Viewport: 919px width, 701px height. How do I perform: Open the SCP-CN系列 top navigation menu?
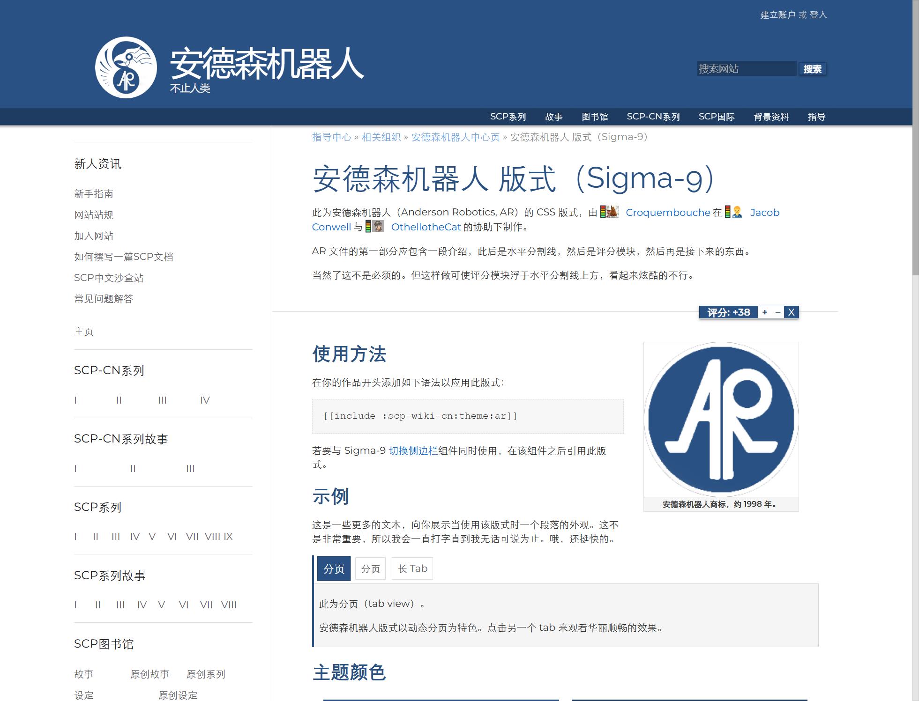point(653,117)
